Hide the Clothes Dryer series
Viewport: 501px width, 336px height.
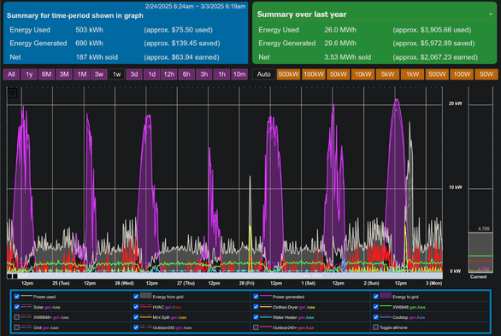point(256,307)
